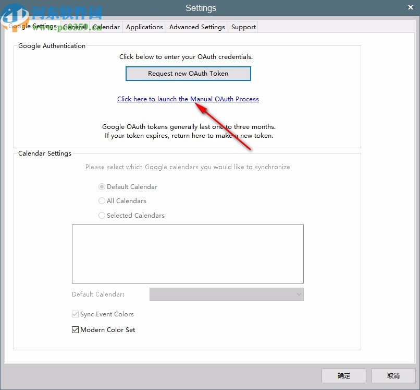Confirm settings with the 确定 button

pos(343,375)
